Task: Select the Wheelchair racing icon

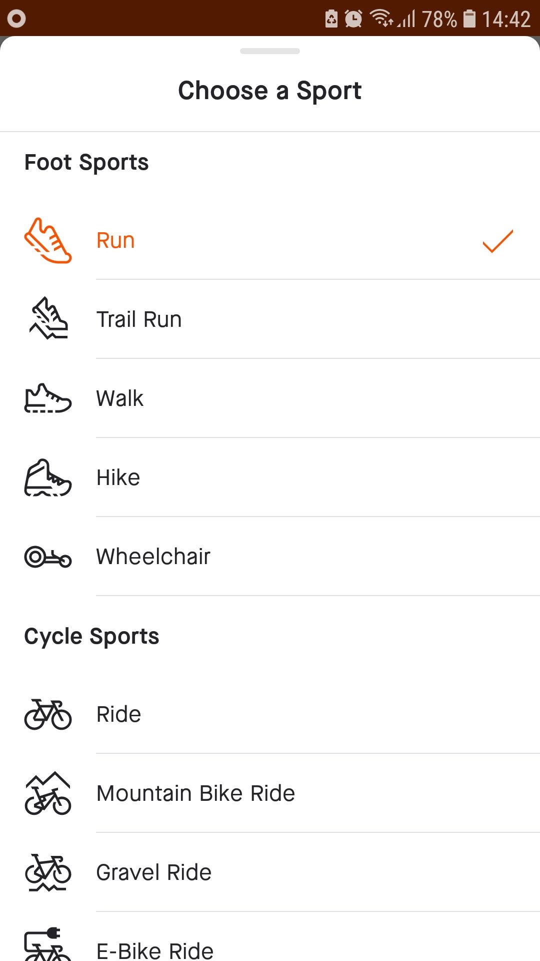Action: coord(48,557)
